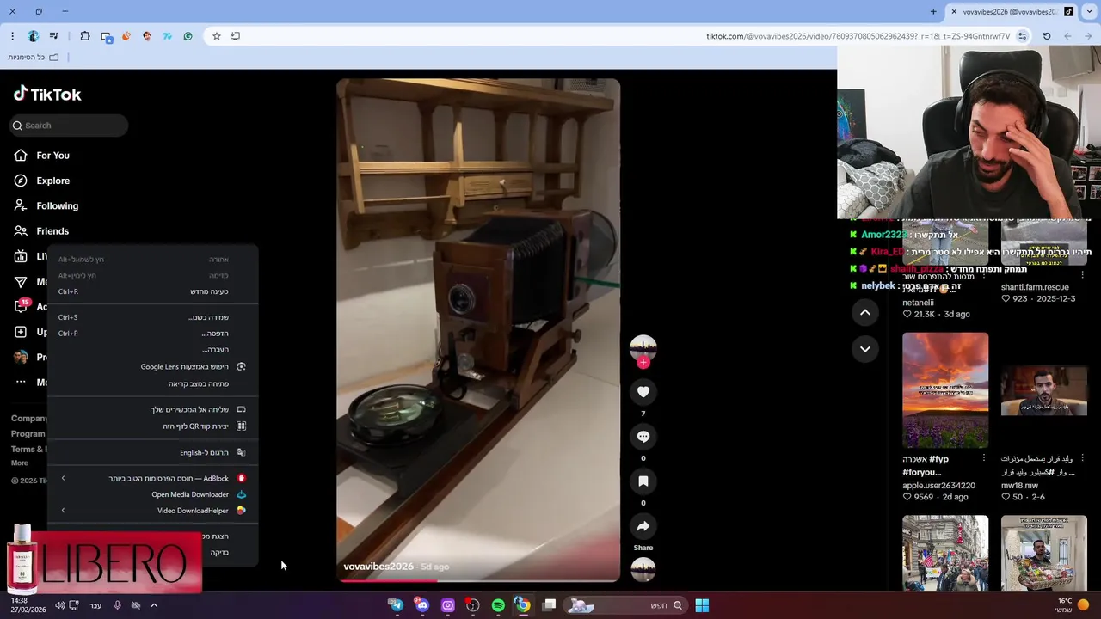Reload page with toolbar refresh icon
1101x619 pixels.
[x=1047, y=36]
